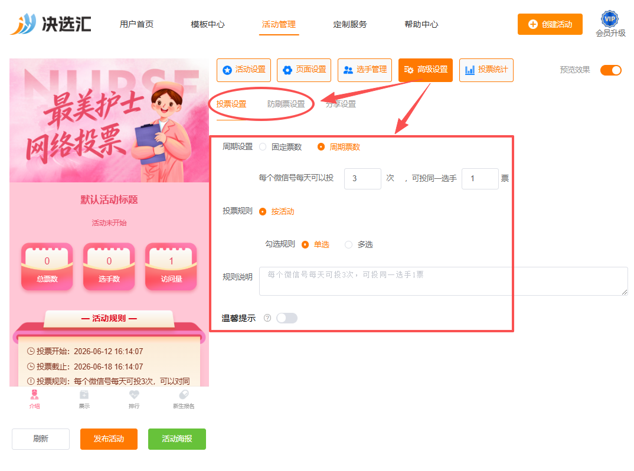This screenshot has width=634, height=471.
Task: Open the 排行 heart icon in the preview footer
Action: pos(134,395)
